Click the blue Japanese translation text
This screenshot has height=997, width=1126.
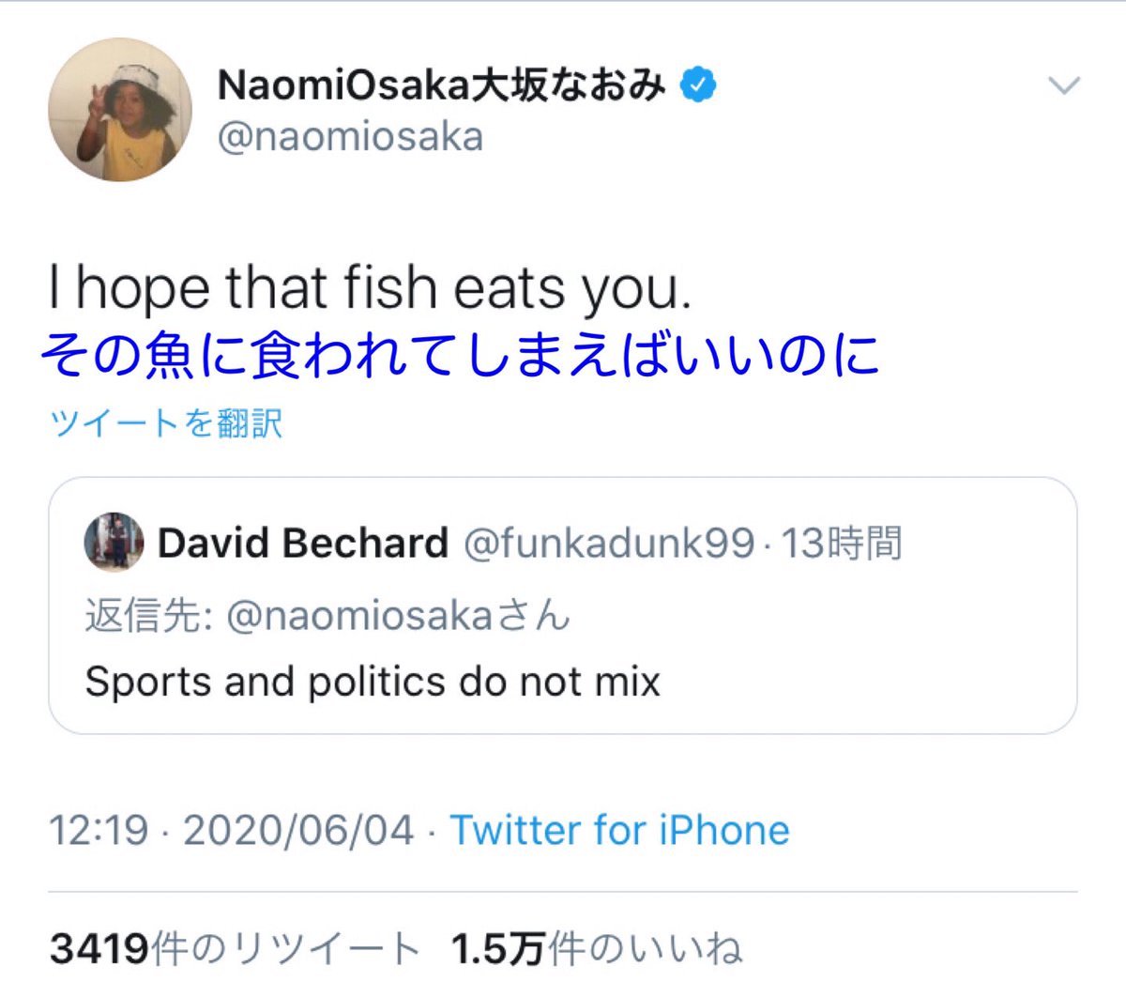[460, 355]
